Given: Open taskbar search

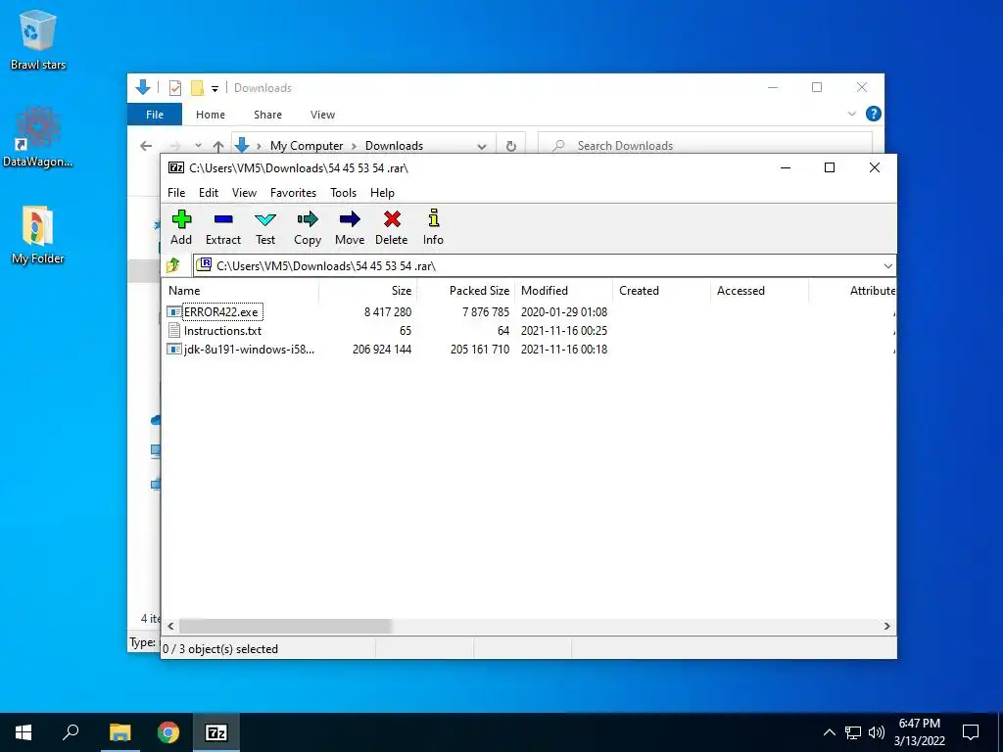Looking at the screenshot, I should pyautogui.click(x=71, y=732).
